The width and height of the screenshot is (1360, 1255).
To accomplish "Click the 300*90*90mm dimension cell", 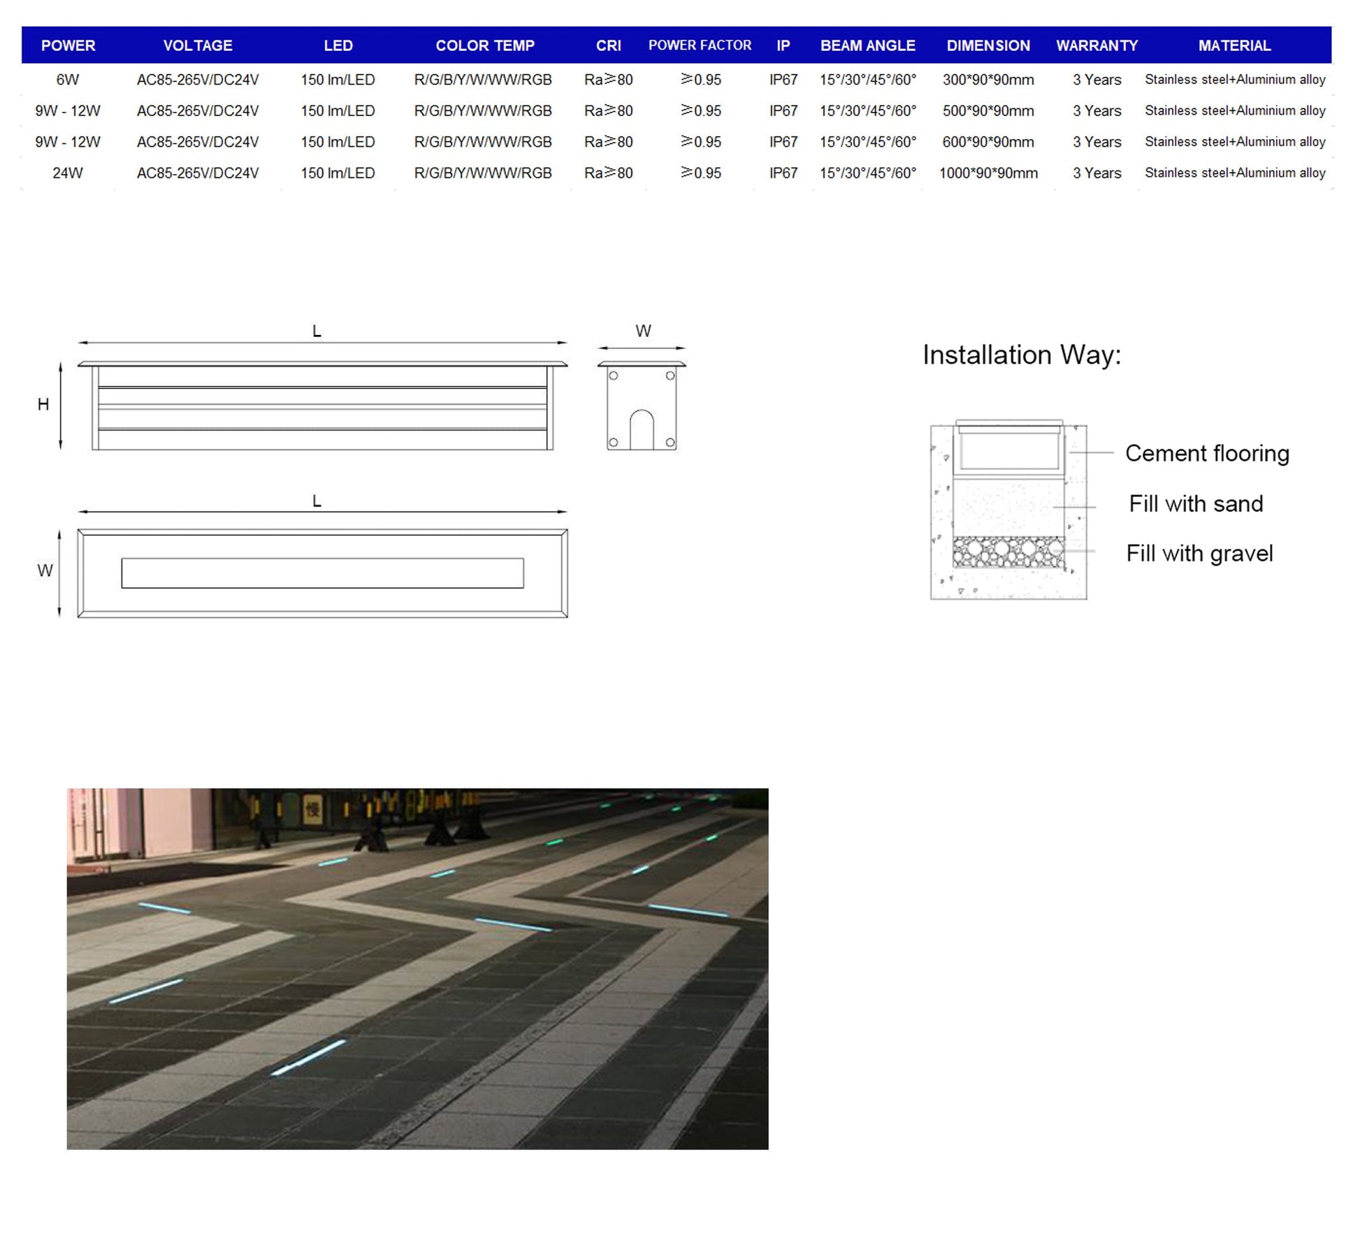I will tap(988, 80).
